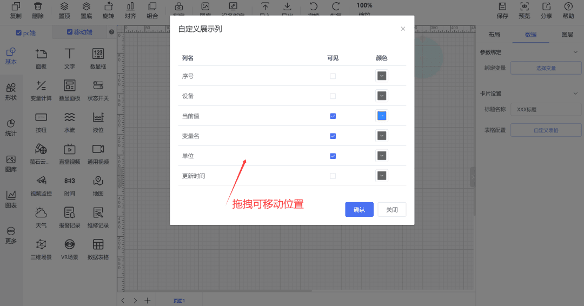The width and height of the screenshot is (584, 306).
Task: Uncheck visibility for 变量名
Action: coord(333,136)
